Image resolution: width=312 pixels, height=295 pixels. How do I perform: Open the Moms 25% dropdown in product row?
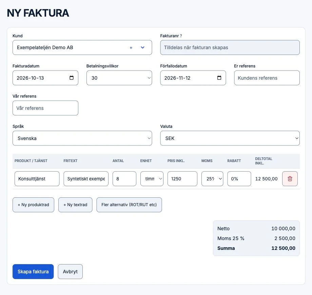pyautogui.click(x=212, y=179)
